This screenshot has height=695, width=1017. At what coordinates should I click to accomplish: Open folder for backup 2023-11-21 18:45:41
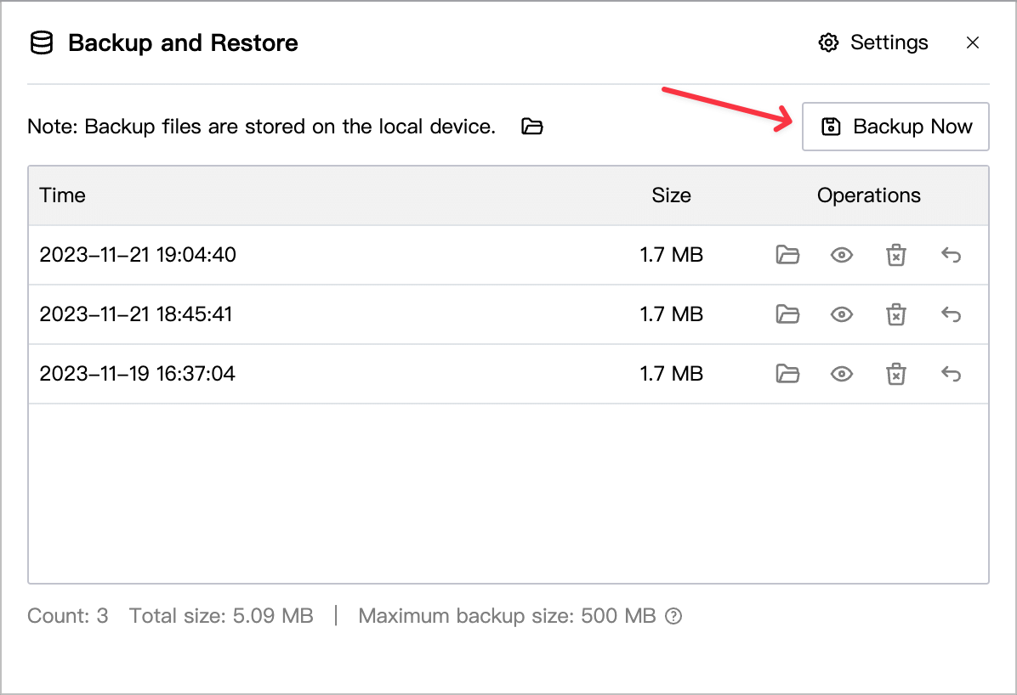click(787, 314)
